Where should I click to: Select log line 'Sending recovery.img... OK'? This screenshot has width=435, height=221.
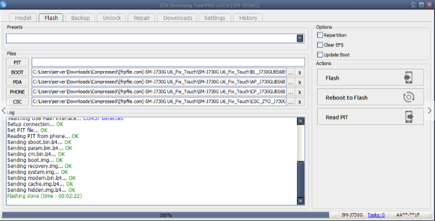[39, 166]
